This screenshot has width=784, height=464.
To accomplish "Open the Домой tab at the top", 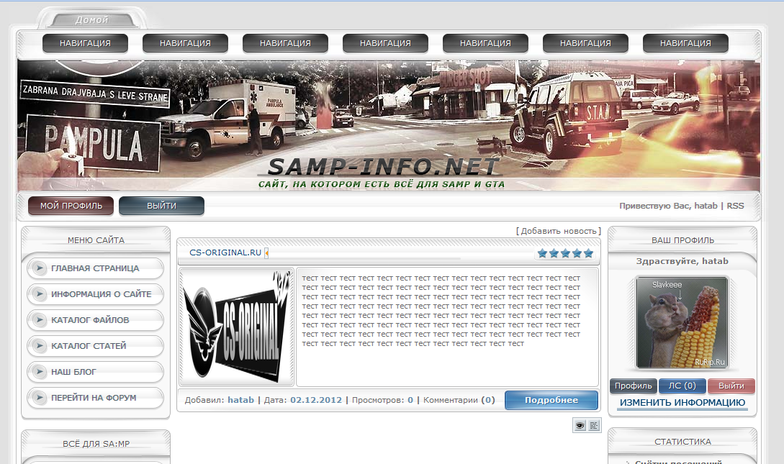I will (x=92, y=20).
